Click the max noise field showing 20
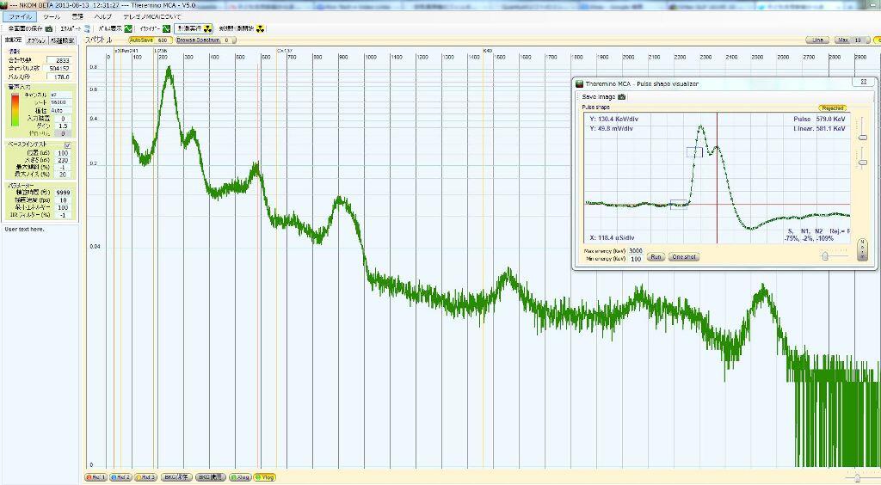 [63, 175]
